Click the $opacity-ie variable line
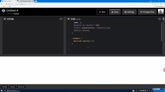Viewport: 165px width, 92px height. [x=87, y=25]
